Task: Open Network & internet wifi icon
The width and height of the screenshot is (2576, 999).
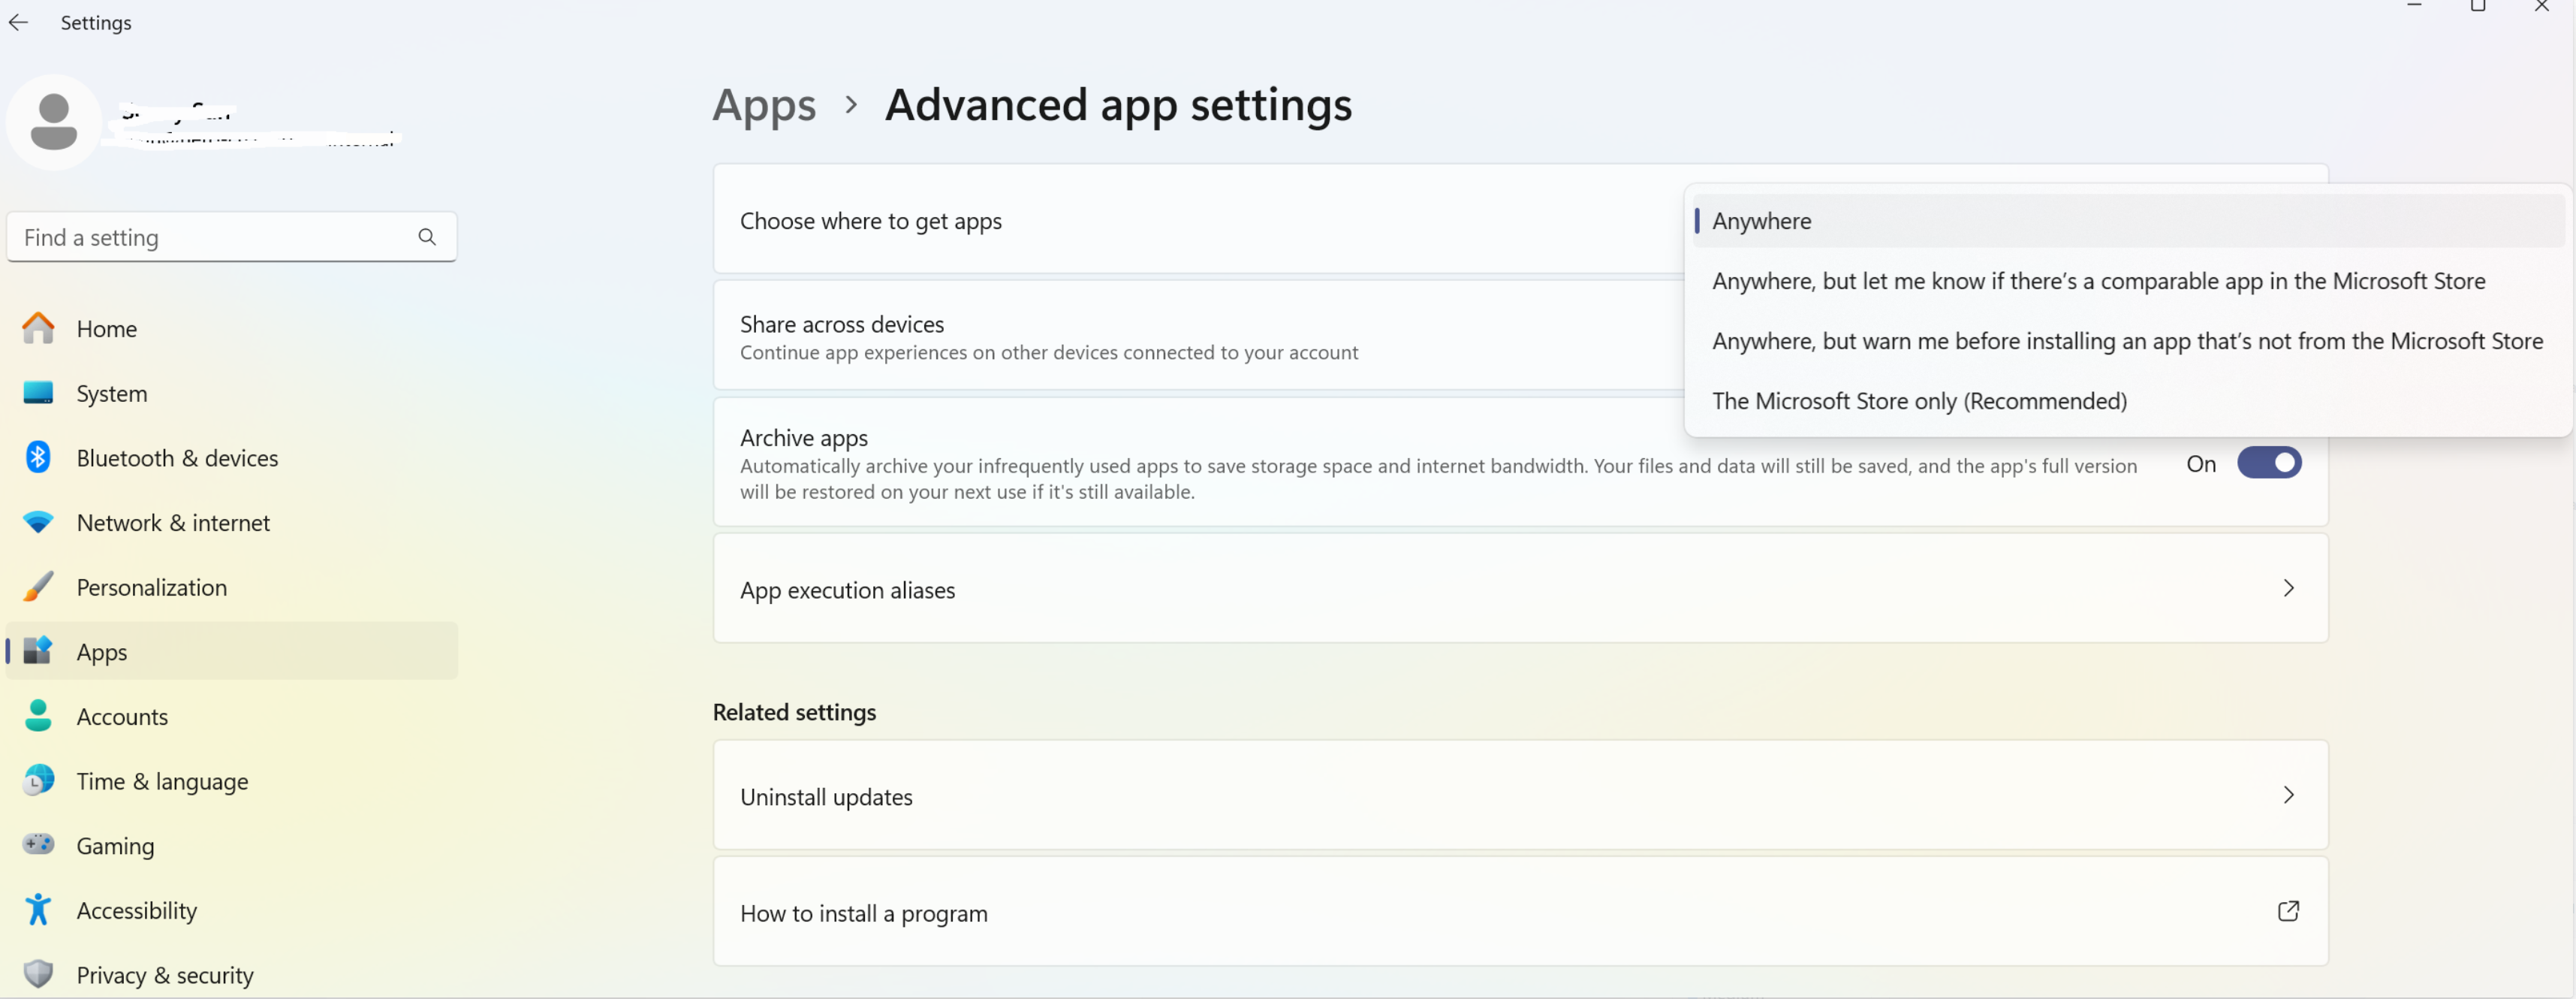Action: tap(38, 522)
